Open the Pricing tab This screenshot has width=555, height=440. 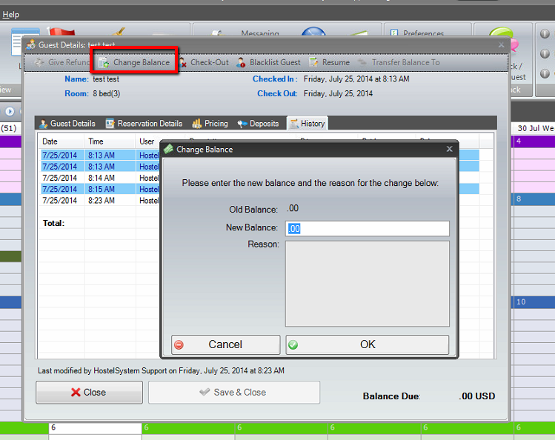(210, 124)
